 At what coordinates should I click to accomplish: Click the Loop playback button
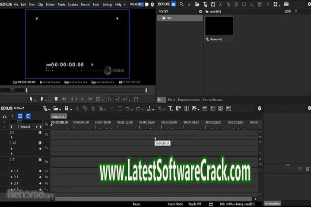(98, 99)
